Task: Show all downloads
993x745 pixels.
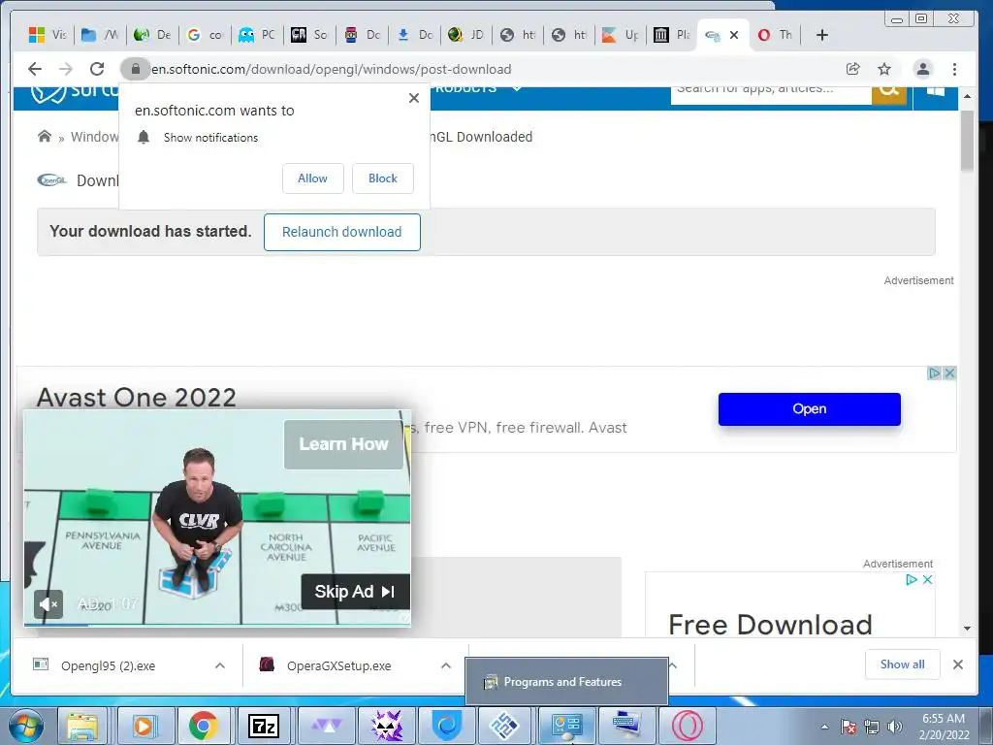Action: (903, 664)
